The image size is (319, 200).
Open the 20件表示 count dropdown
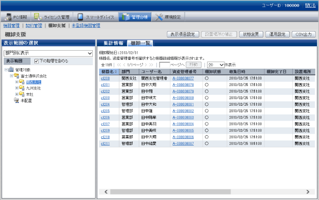click(216, 65)
